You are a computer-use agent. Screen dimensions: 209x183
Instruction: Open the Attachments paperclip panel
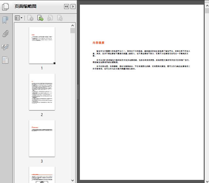(x=6, y=33)
